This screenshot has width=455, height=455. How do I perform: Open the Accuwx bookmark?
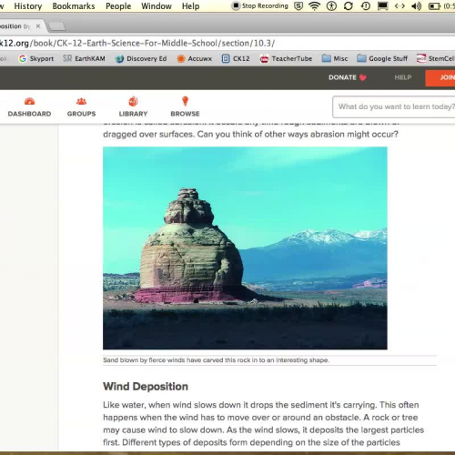pos(195,58)
